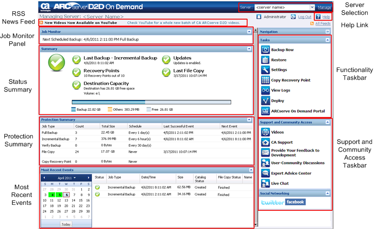Viewport: 375px width, 229px height.
Task: Click the Backup Now icon
Action: (x=265, y=50)
